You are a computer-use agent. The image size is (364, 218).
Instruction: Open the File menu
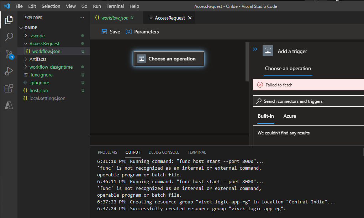[19, 6]
